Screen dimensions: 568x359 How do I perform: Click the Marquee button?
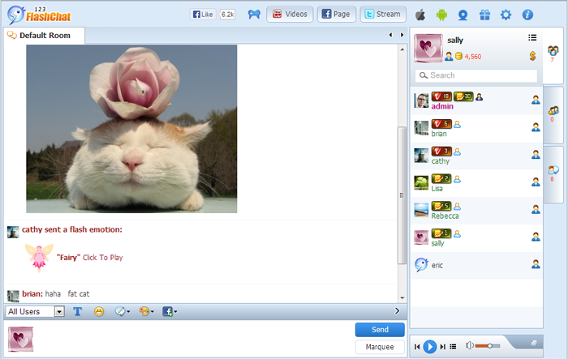click(x=380, y=347)
